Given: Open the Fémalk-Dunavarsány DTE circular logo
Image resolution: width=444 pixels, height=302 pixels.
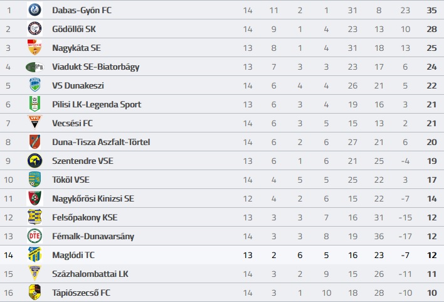Looking at the screenshot, I should [x=35, y=236].
